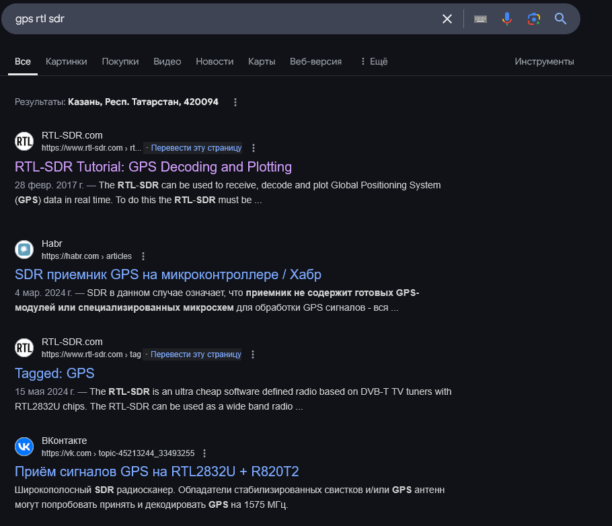Switch to the Картинки tab
Viewport: 612px width, 526px height.
click(67, 62)
